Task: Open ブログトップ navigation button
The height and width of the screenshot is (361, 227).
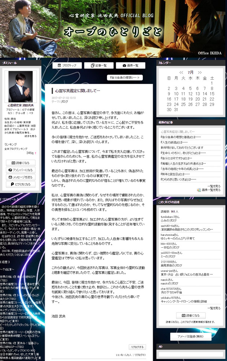Action: (x=67, y=65)
